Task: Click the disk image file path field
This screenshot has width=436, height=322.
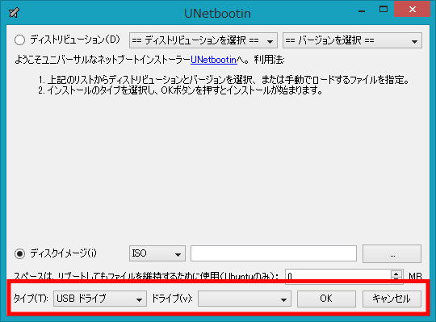Action: coord(274,253)
